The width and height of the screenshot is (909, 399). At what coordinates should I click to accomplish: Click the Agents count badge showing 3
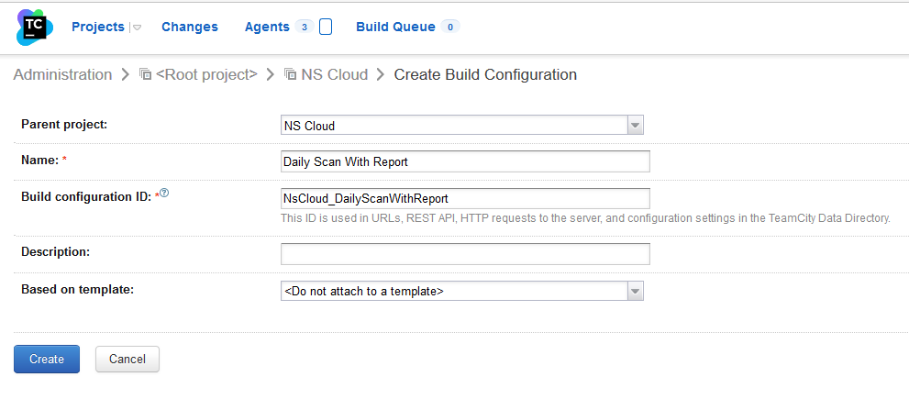pos(305,28)
